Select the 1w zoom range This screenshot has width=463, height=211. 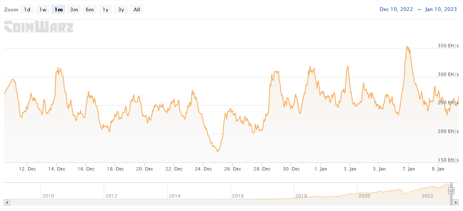[43, 9]
